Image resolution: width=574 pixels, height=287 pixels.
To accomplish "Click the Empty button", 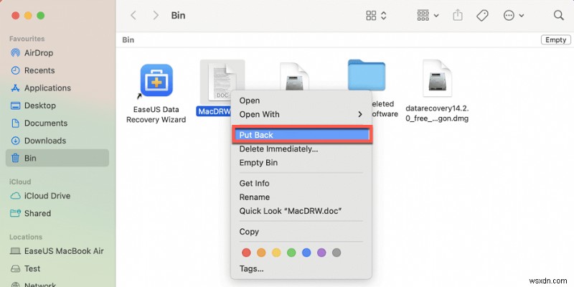I will (555, 40).
